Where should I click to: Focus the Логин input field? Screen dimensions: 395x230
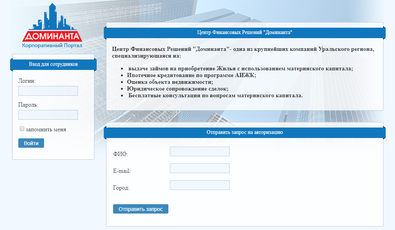click(x=48, y=91)
